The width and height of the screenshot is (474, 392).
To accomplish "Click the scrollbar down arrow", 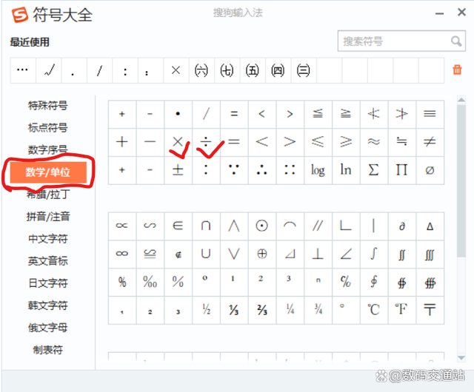I will click(461, 357).
